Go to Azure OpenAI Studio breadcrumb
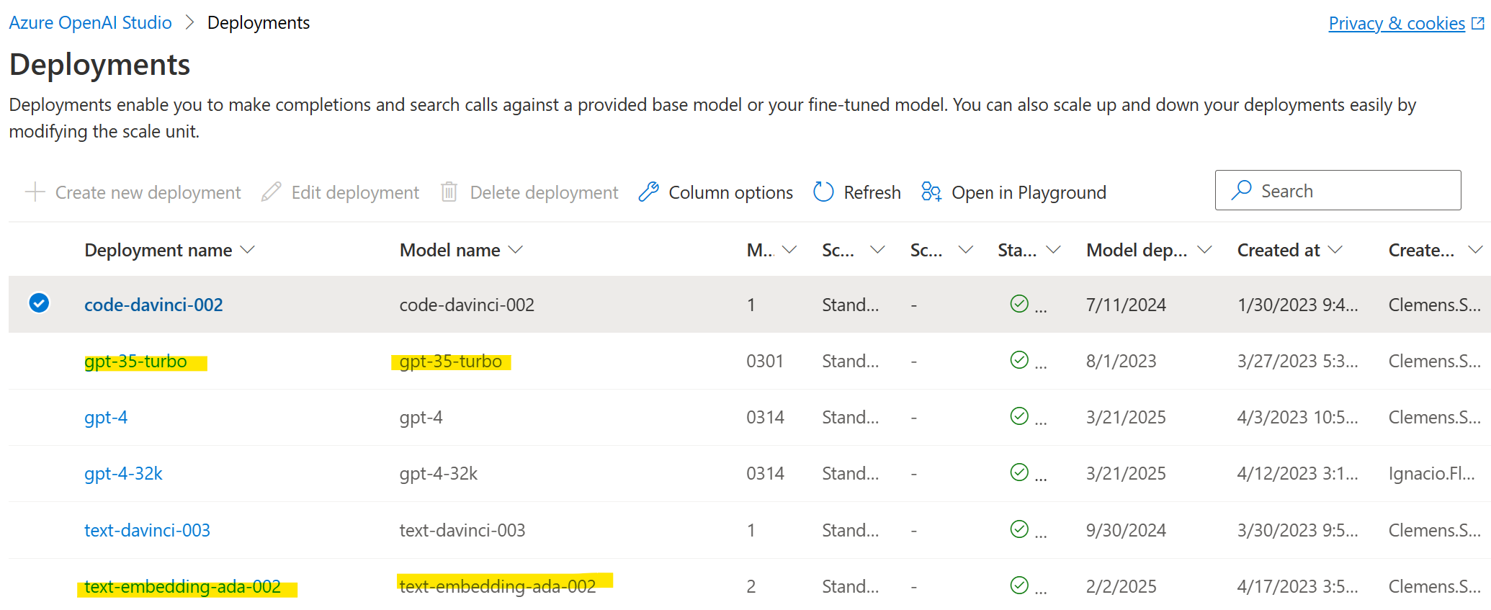This screenshot has height=610, width=1491. 90,23
